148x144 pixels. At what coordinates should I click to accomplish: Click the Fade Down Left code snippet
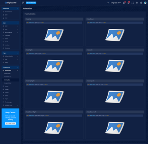115,116
